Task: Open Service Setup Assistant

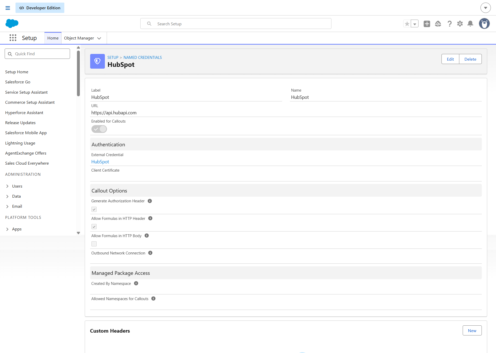Action: click(x=26, y=92)
